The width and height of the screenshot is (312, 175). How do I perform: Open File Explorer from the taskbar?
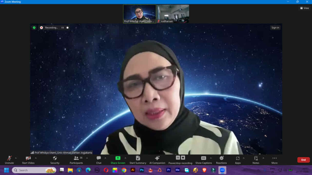click(70, 170)
